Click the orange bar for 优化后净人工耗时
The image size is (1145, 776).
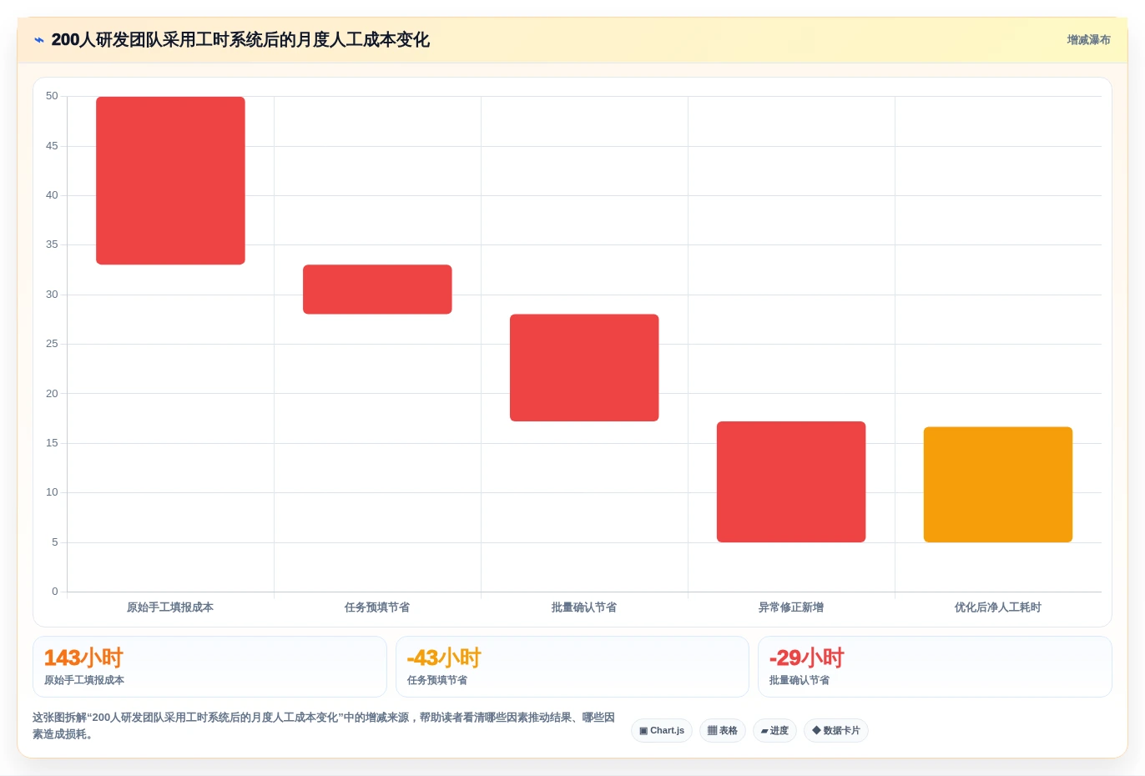coord(998,485)
